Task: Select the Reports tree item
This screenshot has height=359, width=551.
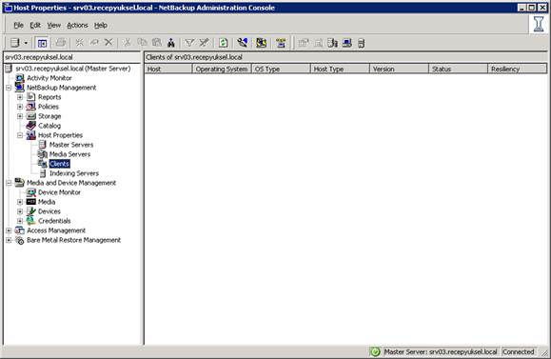Action: (x=49, y=97)
